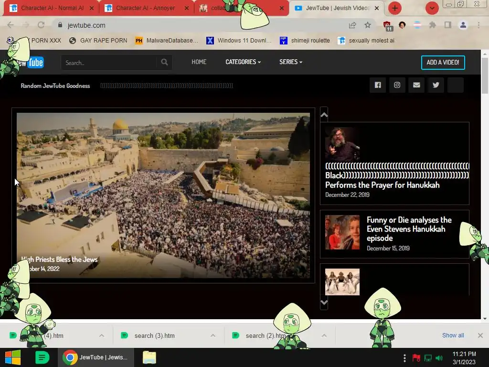Screen dimensions: 489x367
Task: Open the shimeji roulette bookmark
Action: click(x=305, y=41)
